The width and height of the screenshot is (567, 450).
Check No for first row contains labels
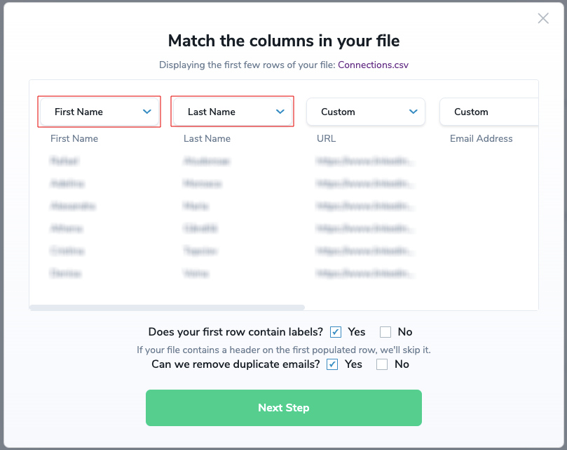click(385, 331)
